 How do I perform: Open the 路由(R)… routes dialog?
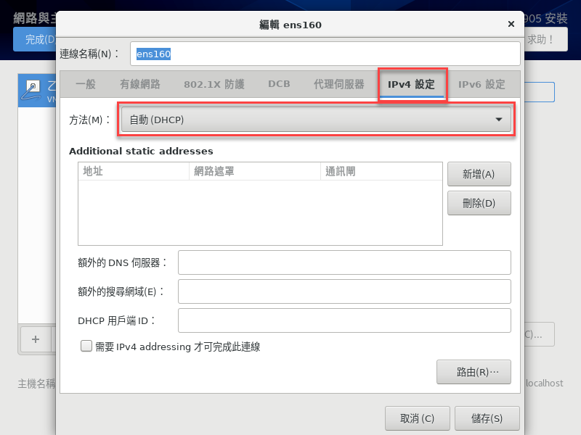(x=474, y=372)
